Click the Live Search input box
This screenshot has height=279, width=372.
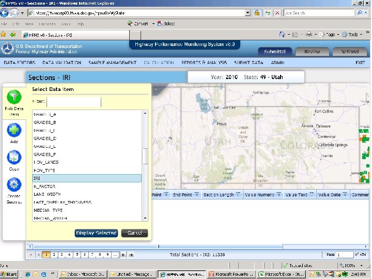pyautogui.click(x=319, y=13)
